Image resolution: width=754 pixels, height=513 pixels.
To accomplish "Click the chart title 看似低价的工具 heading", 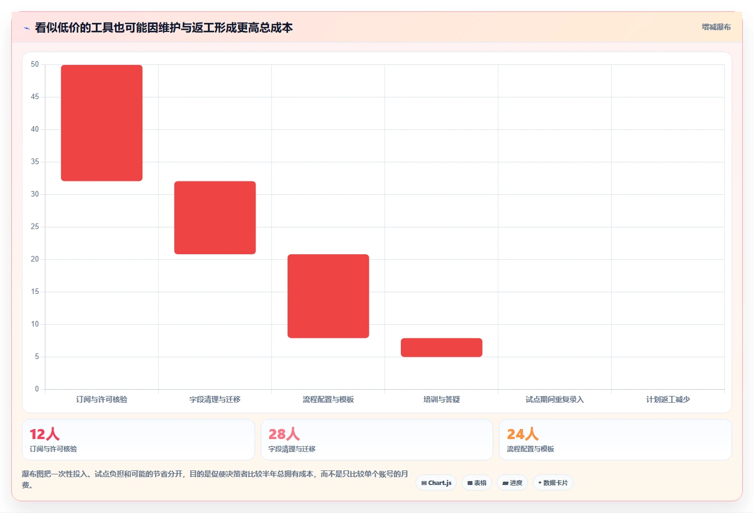I will 164,27.
